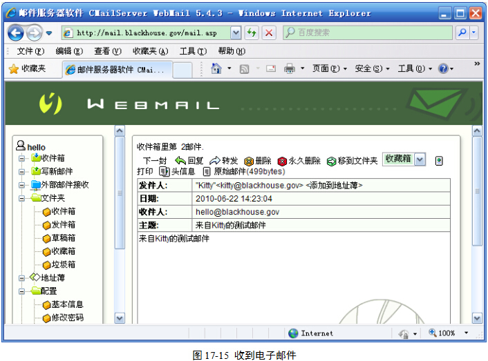
Task: Click 原始邮件(499bytes) link
Action: pos(244,171)
